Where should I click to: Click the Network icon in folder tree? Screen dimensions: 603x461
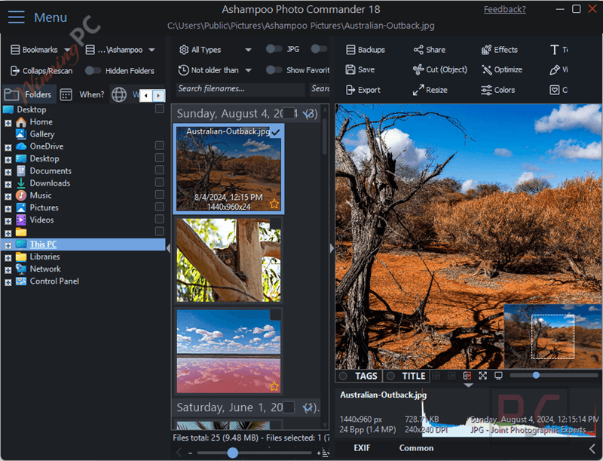[x=21, y=269]
